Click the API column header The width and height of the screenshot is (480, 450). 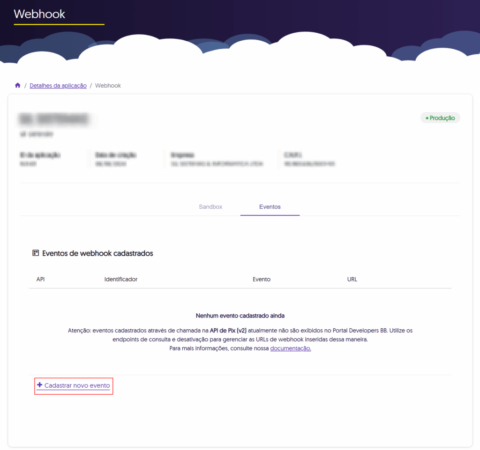click(x=40, y=279)
